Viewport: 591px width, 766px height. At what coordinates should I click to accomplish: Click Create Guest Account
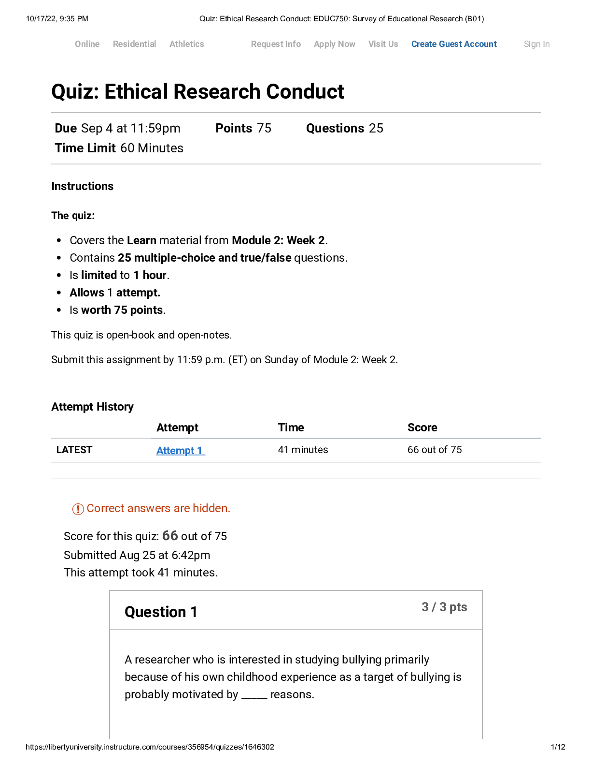[454, 44]
